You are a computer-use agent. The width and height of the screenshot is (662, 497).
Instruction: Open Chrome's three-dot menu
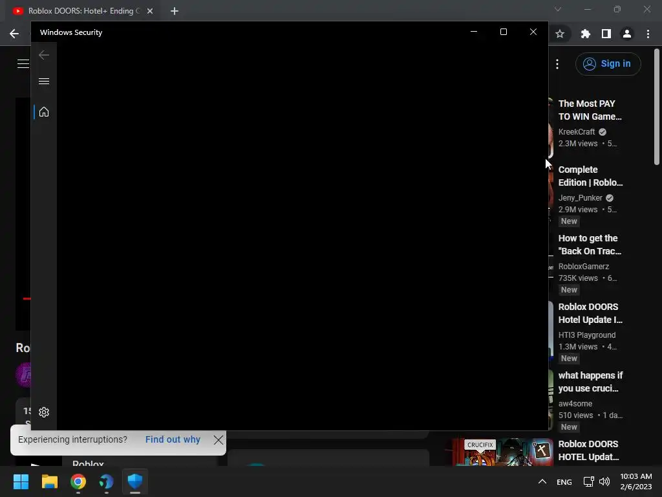(648, 34)
